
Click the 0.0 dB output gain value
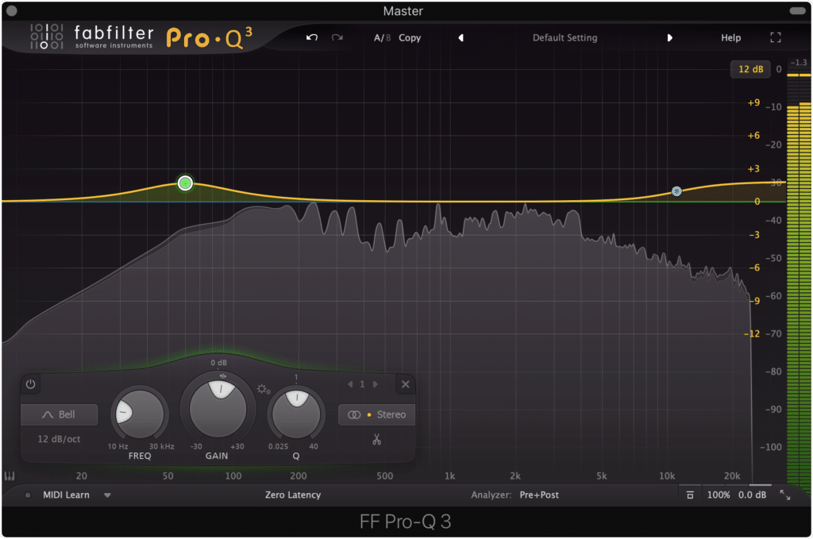[x=753, y=495]
